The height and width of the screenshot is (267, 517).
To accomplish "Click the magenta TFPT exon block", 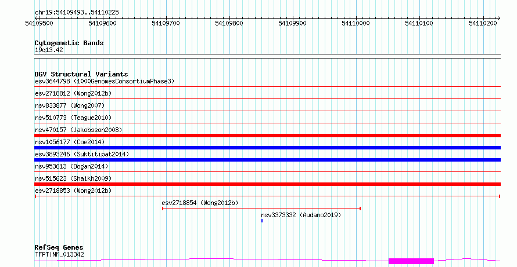I will (411, 261).
